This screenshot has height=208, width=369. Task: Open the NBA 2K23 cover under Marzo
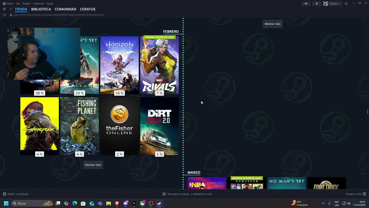(x=207, y=183)
